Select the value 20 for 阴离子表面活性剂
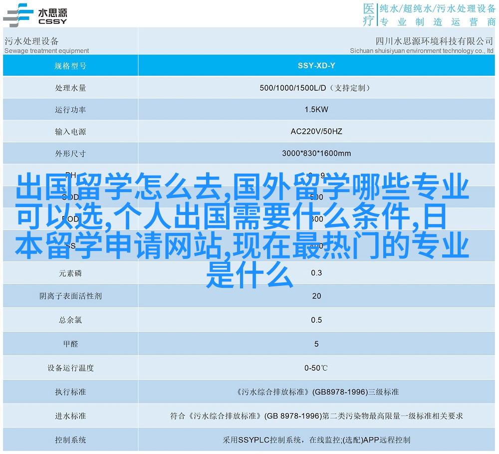Screen dimensions: 499x454 pyautogui.click(x=316, y=296)
